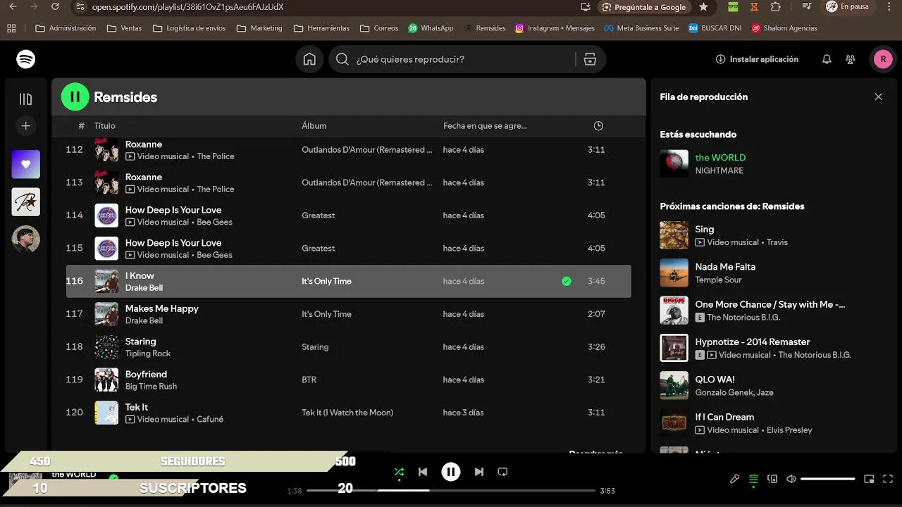Open album Tek It (I Watch the Moon)
902x507 pixels.
click(347, 413)
